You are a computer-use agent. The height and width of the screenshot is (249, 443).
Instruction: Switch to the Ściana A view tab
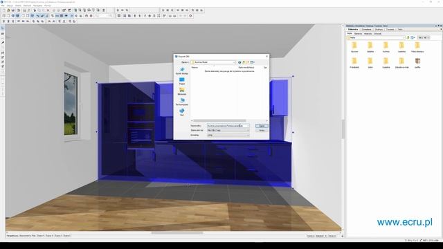click(41, 235)
